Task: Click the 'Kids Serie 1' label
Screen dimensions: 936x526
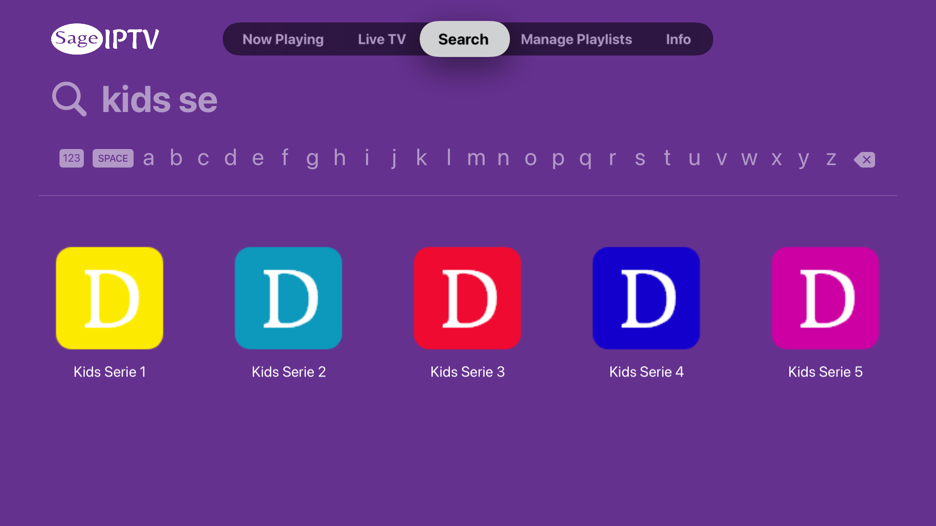Action: [110, 372]
